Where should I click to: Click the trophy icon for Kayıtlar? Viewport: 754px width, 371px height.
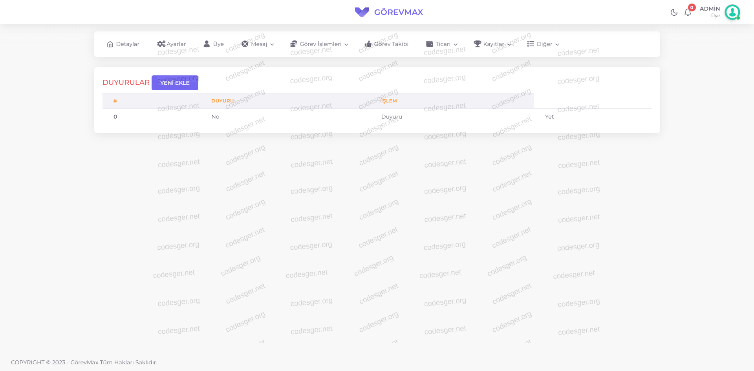pyautogui.click(x=477, y=44)
